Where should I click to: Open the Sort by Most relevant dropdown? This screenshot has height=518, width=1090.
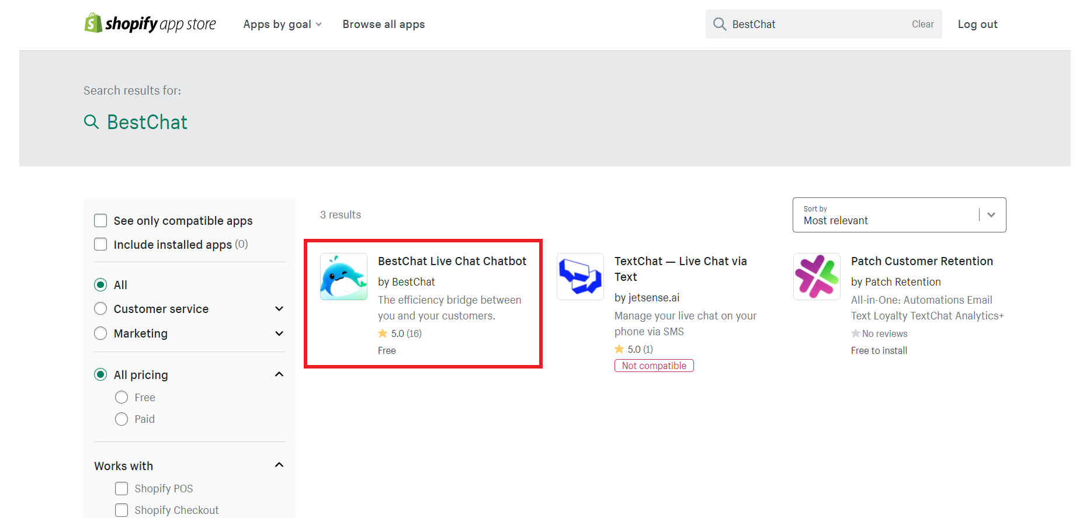click(x=899, y=215)
